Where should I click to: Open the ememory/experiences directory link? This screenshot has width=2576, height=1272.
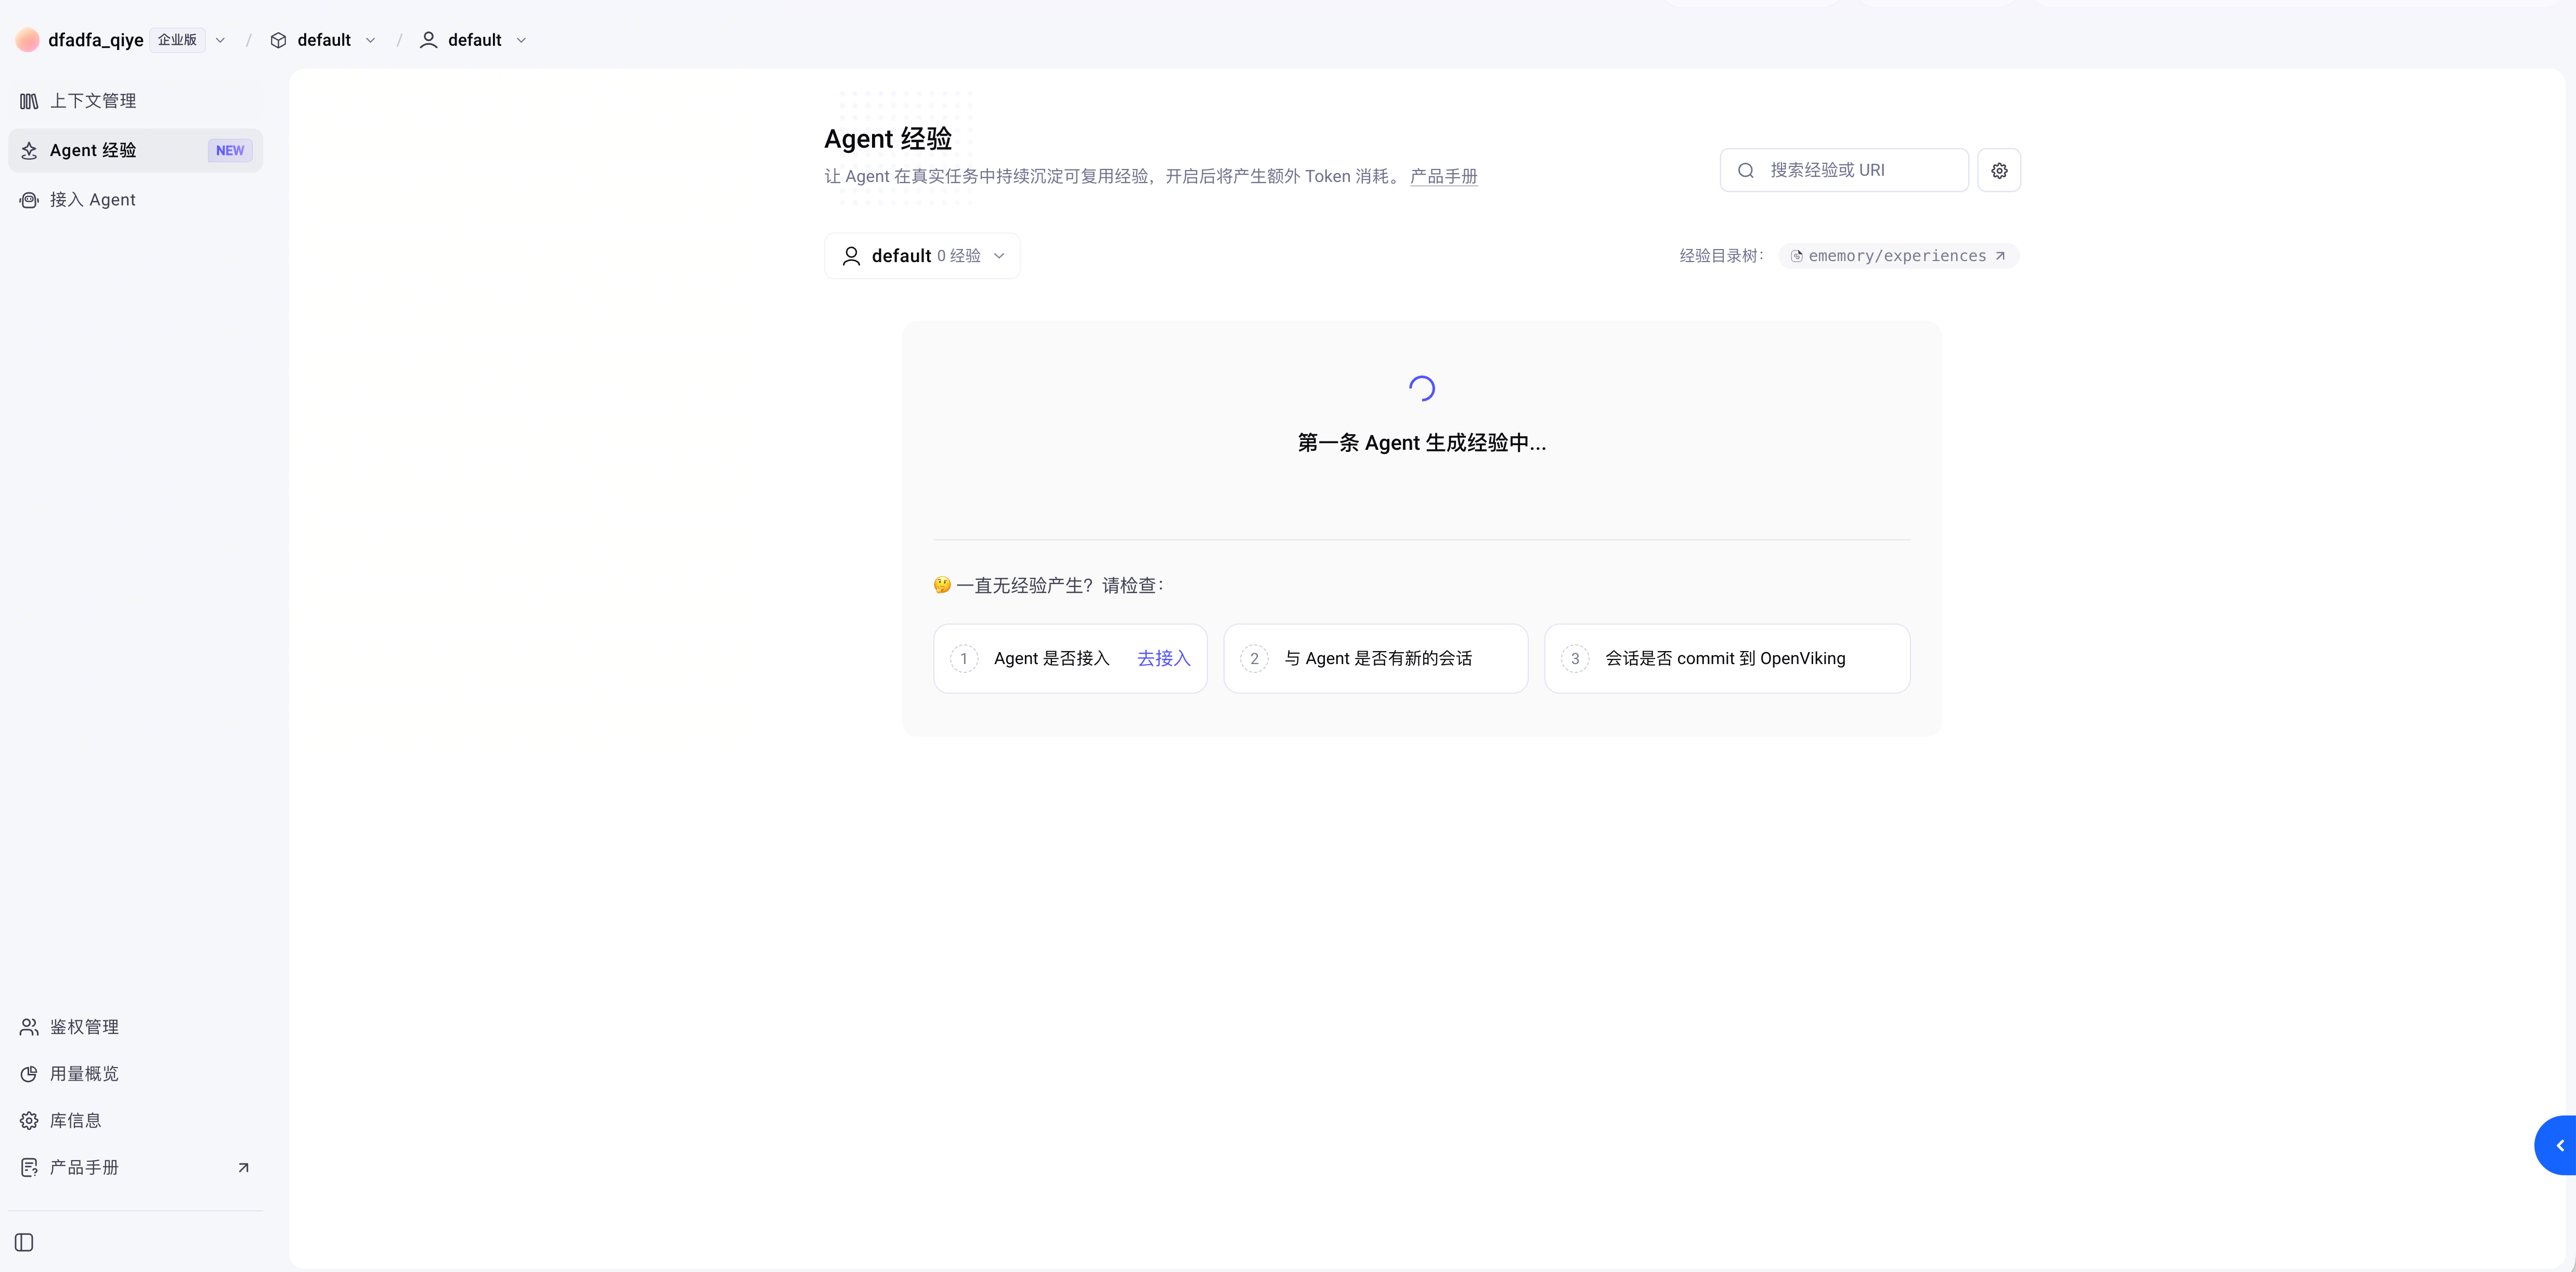pyautogui.click(x=1897, y=256)
